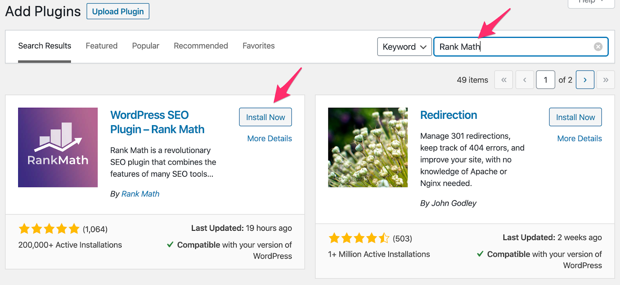Click the Last Updated 19 hours ago text

(x=241, y=228)
